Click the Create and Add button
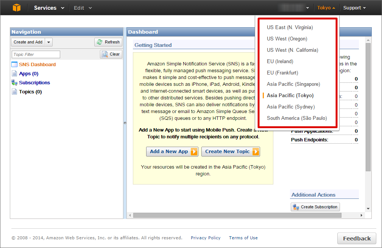The image size is (382, 248). (28, 42)
